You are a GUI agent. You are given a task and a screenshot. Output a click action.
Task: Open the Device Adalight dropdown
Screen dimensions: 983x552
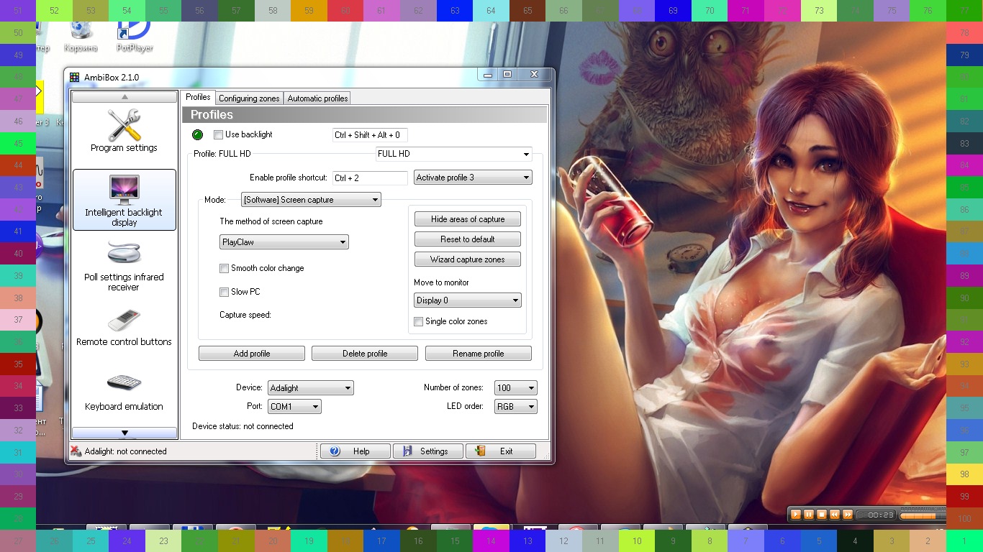(311, 388)
